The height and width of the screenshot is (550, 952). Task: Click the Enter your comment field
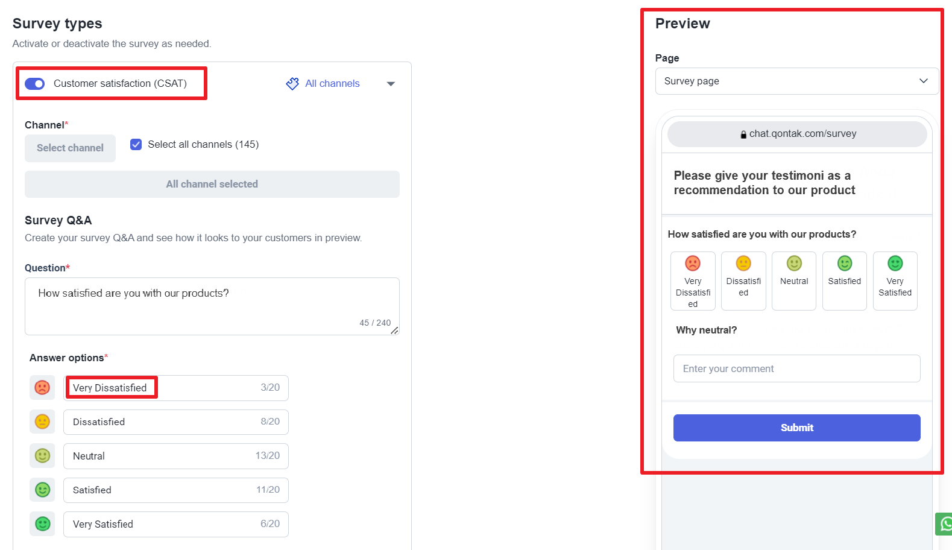tap(797, 368)
